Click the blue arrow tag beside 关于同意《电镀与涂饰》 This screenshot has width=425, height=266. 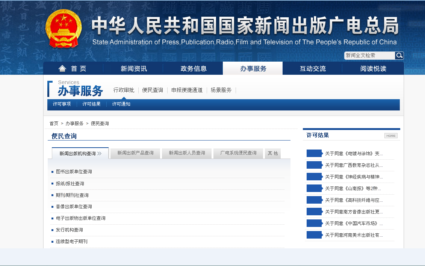point(315,153)
